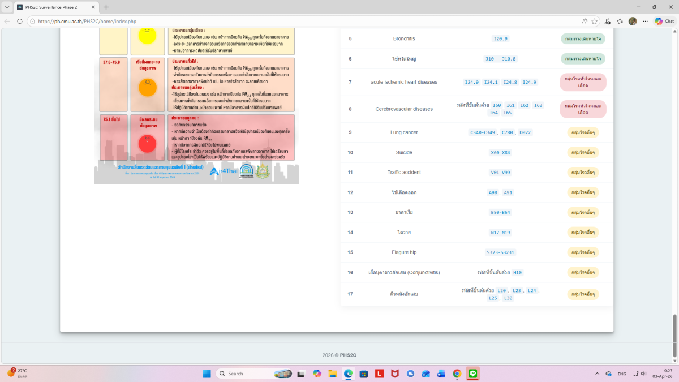Expand the tab search dropdown arrow
679x382 pixels.
[7, 7]
